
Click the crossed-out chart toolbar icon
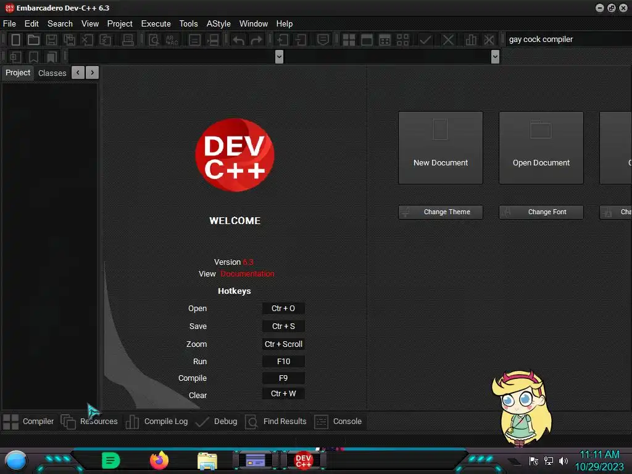[489, 39]
